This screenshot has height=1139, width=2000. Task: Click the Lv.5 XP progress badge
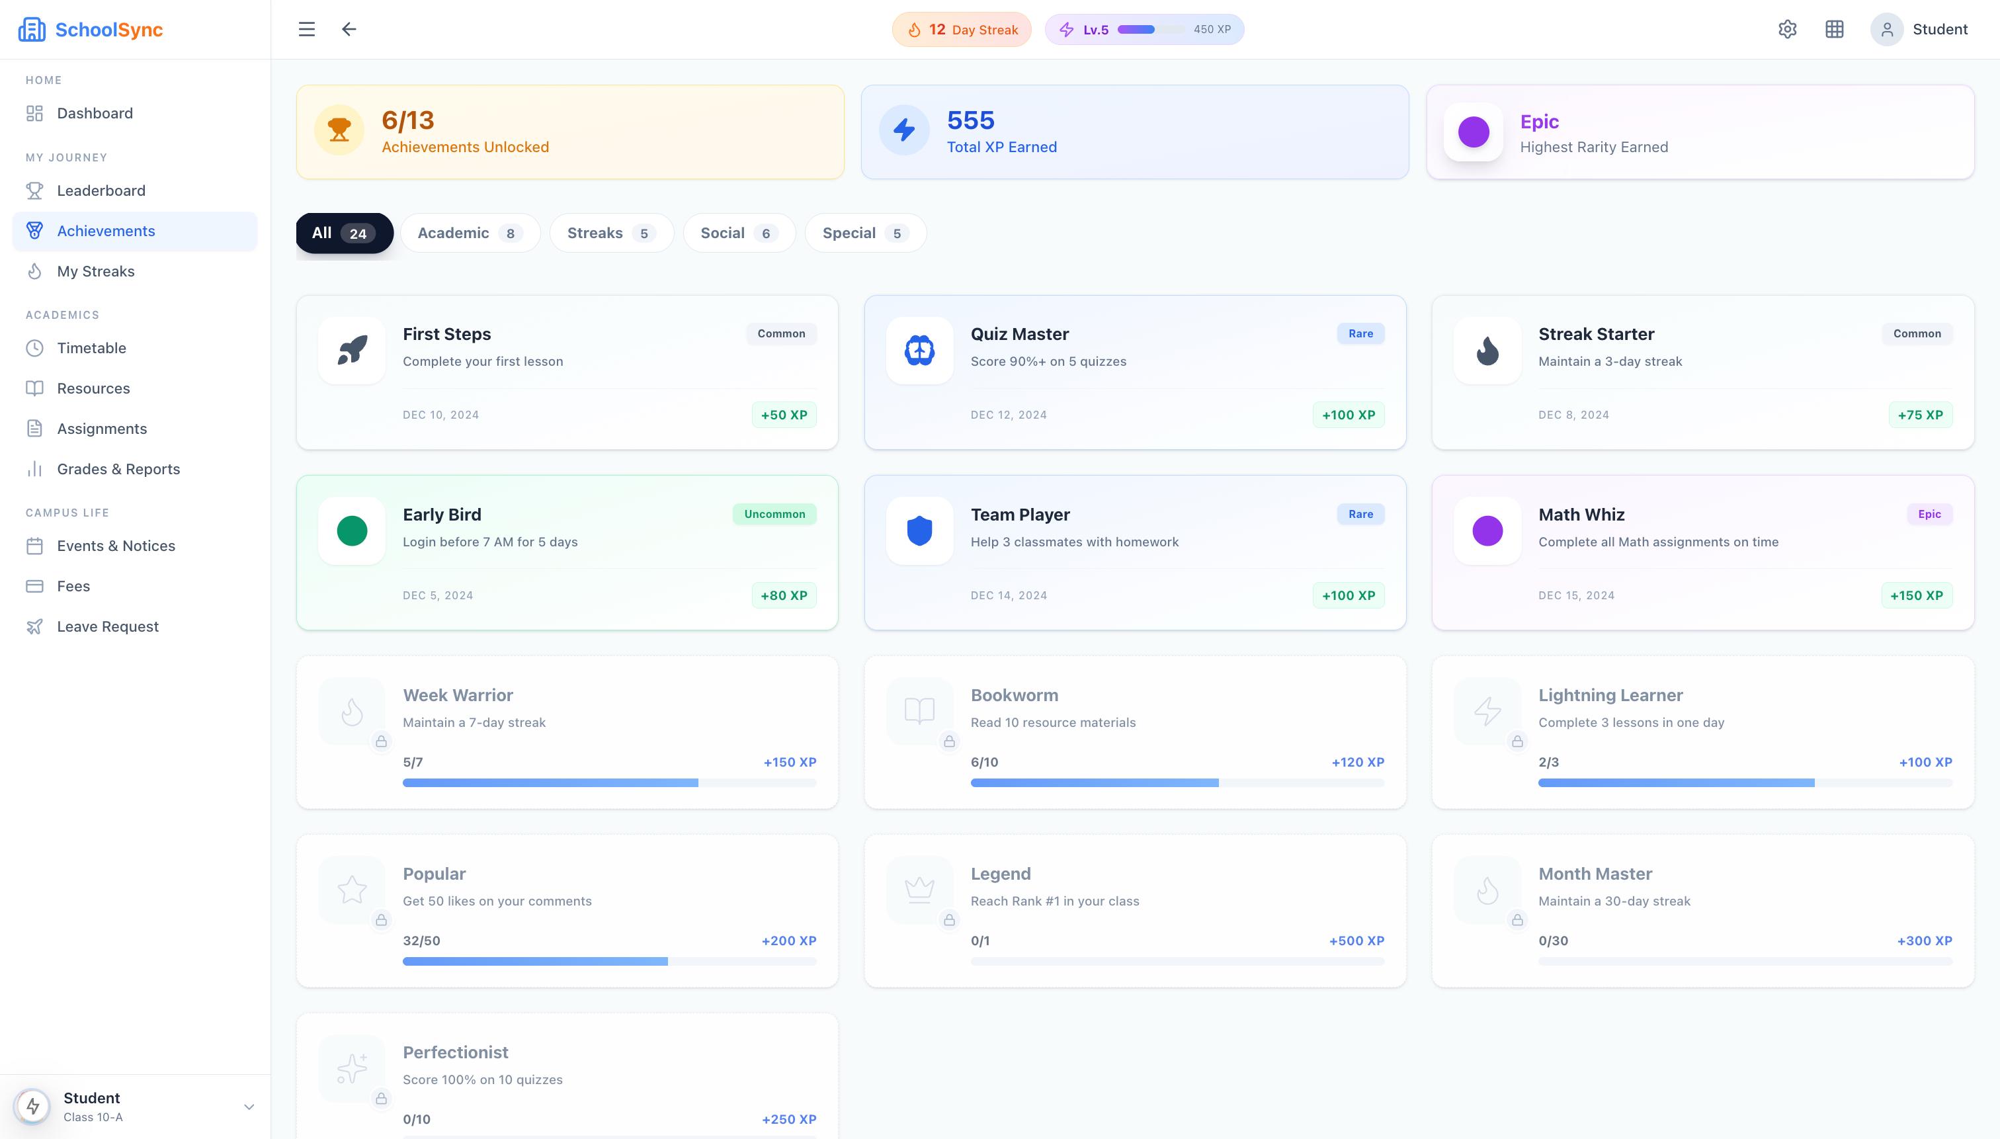coord(1144,30)
